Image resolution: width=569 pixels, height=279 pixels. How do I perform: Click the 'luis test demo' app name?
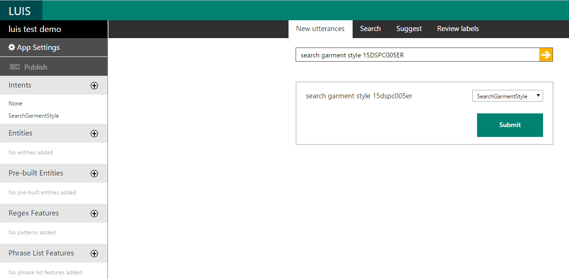[35, 29]
